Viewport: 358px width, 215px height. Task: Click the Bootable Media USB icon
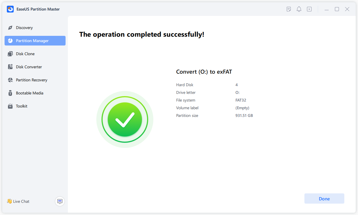[x=10, y=93]
